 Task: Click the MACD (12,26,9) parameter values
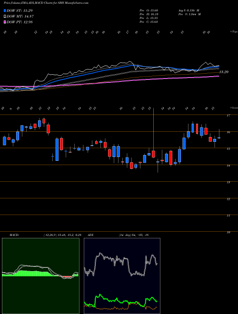62,235
